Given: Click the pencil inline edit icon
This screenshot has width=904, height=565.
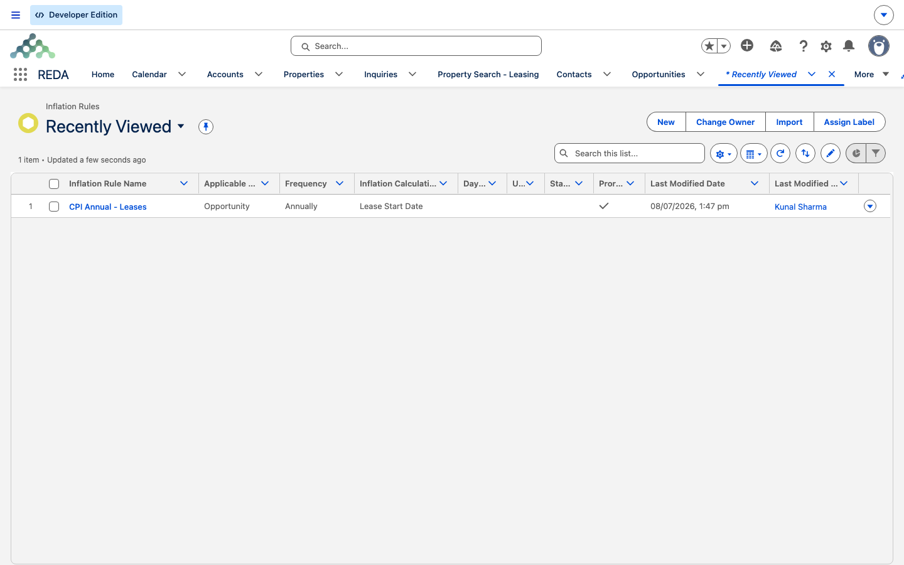Looking at the screenshot, I should coord(831,153).
